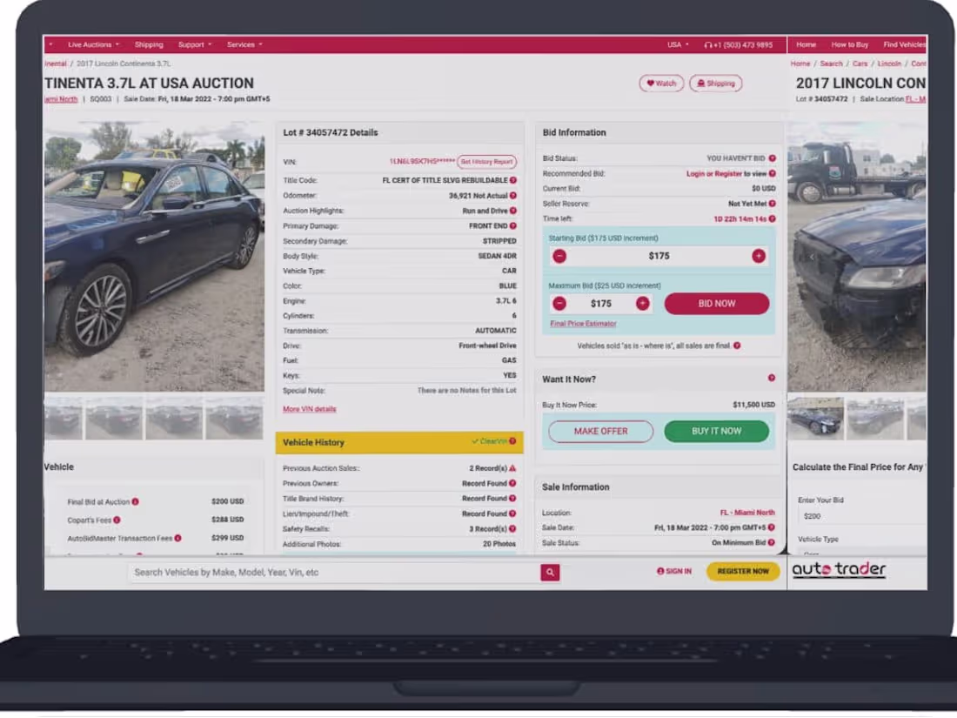Click info icon beside On Minimum Bid

[772, 542]
